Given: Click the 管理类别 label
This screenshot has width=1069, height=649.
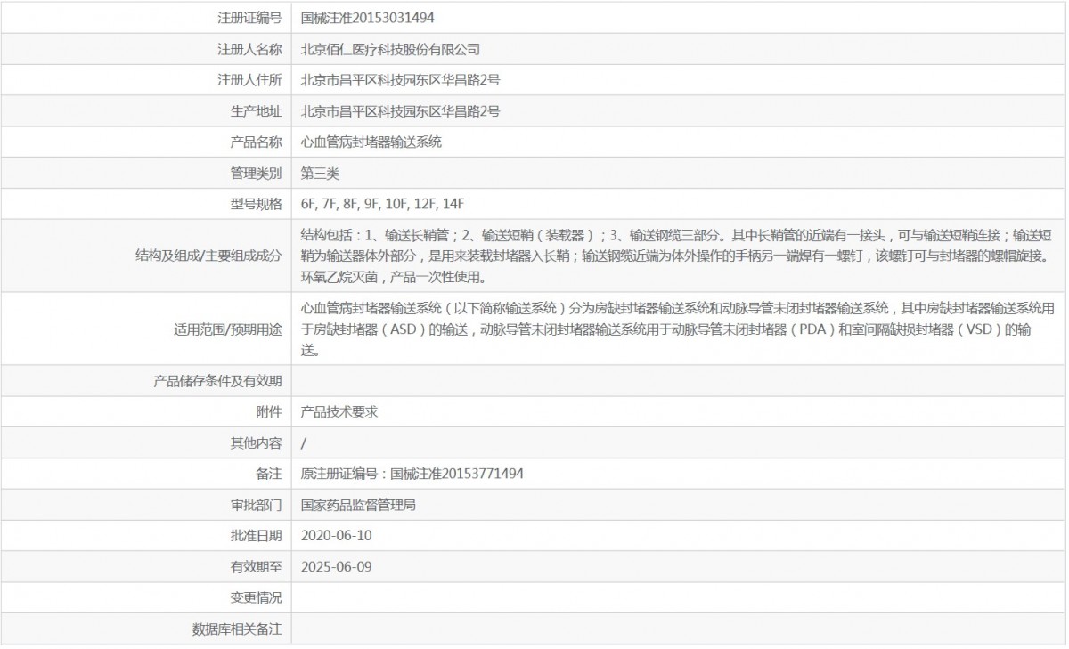Looking at the screenshot, I should tap(256, 173).
